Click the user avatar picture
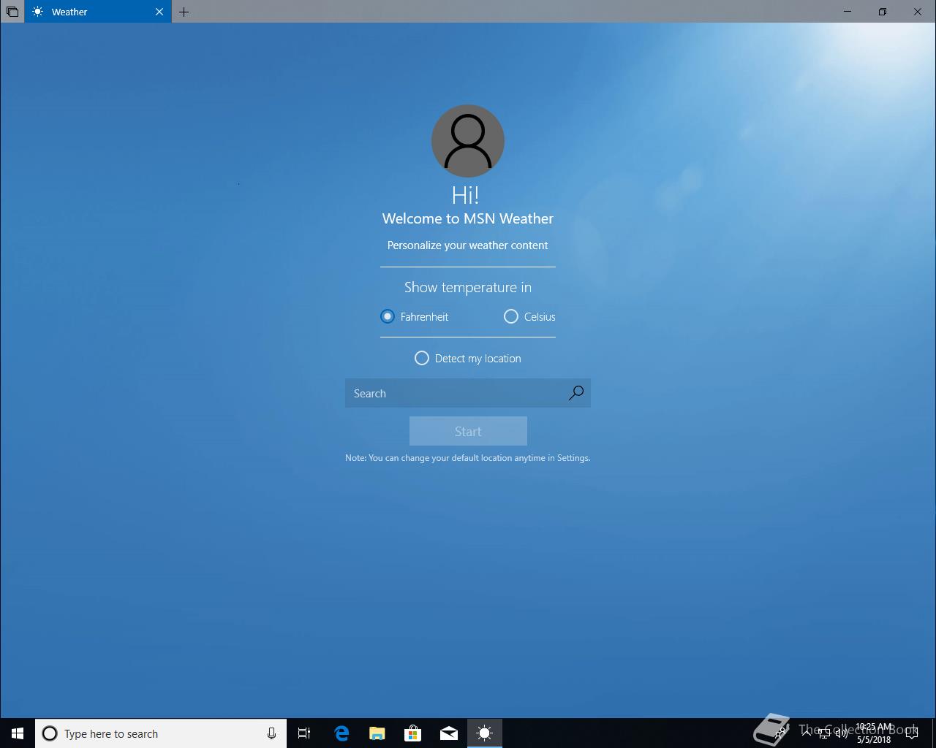This screenshot has height=748, width=936. coord(468,141)
